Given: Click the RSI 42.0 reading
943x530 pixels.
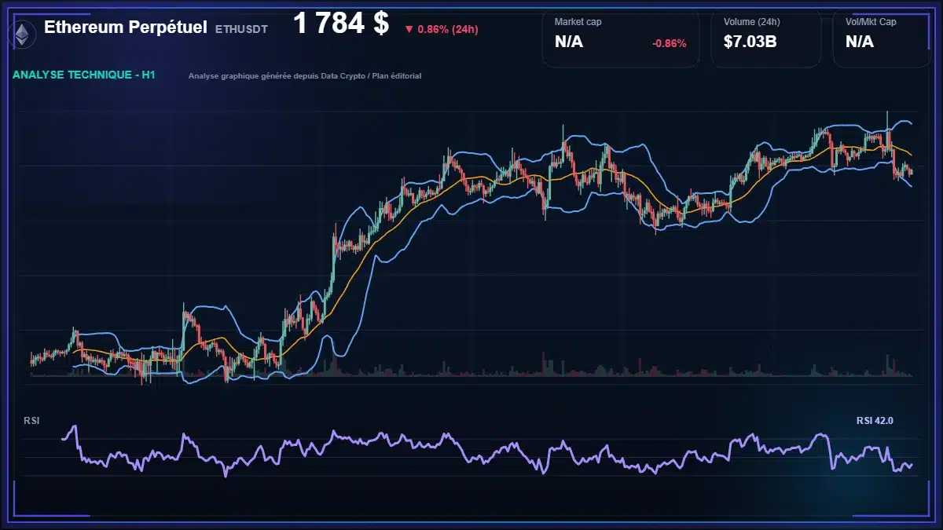Looking at the screenshot, I should pyautogui.click(x=875, y=421).
